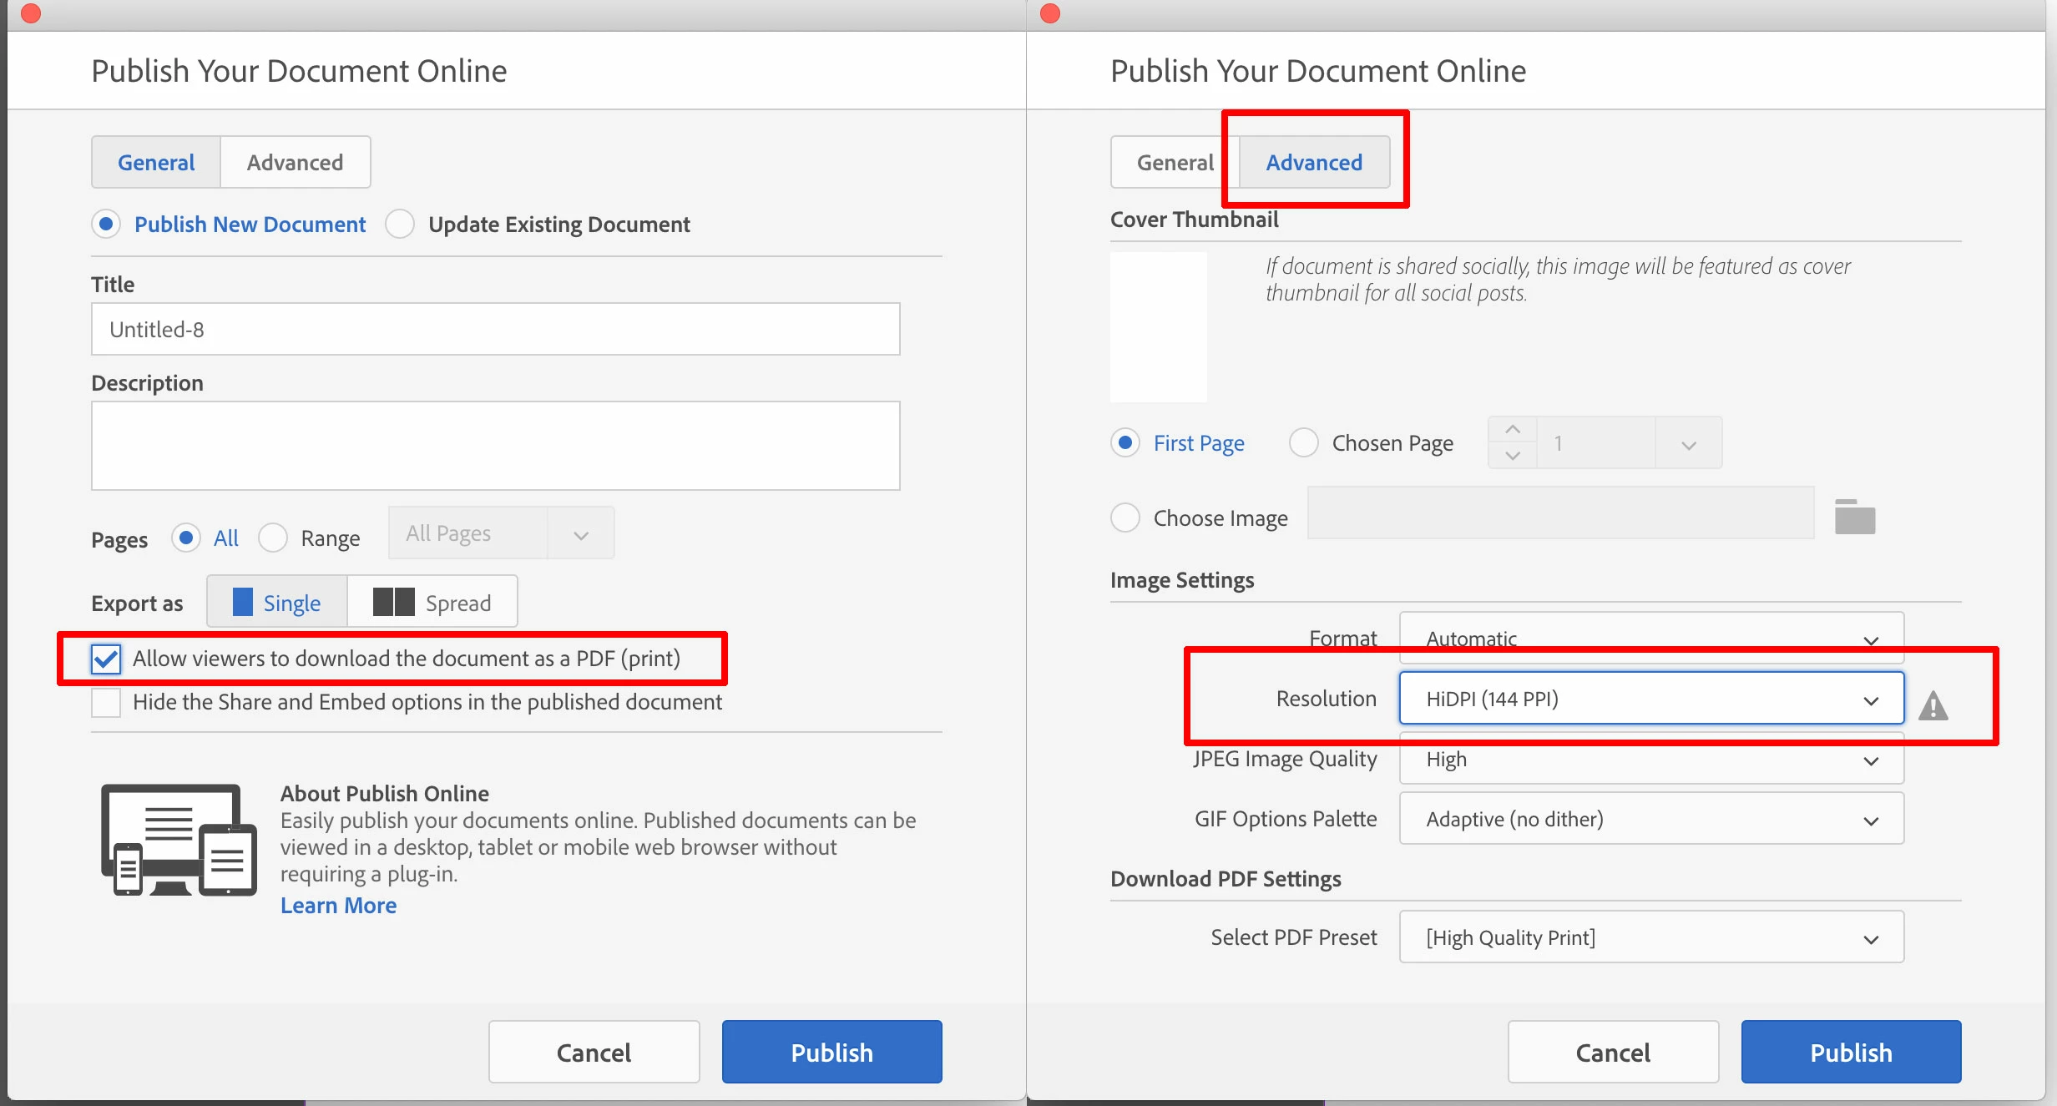Screen dimensions: 2057x1106
Task: Choose Spread export option
Action: tap(432, 602)
